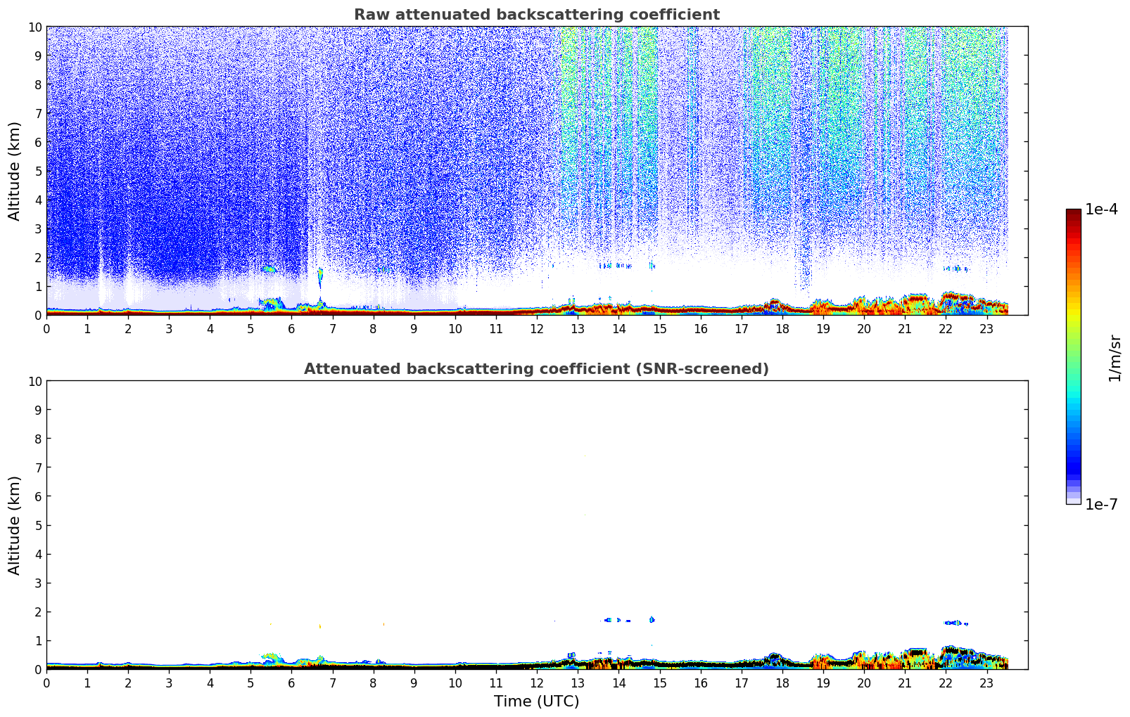Click the "Attenuated backscattering coefficient (SNR-screened)" title
1130x717 pixels.
[536, 369]
